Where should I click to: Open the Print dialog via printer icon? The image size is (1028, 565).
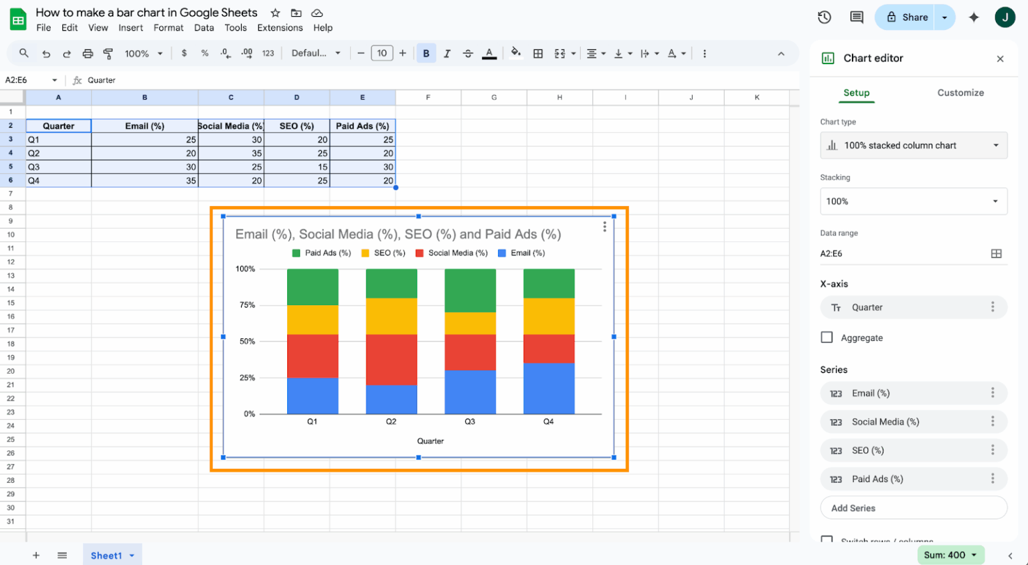86,53
